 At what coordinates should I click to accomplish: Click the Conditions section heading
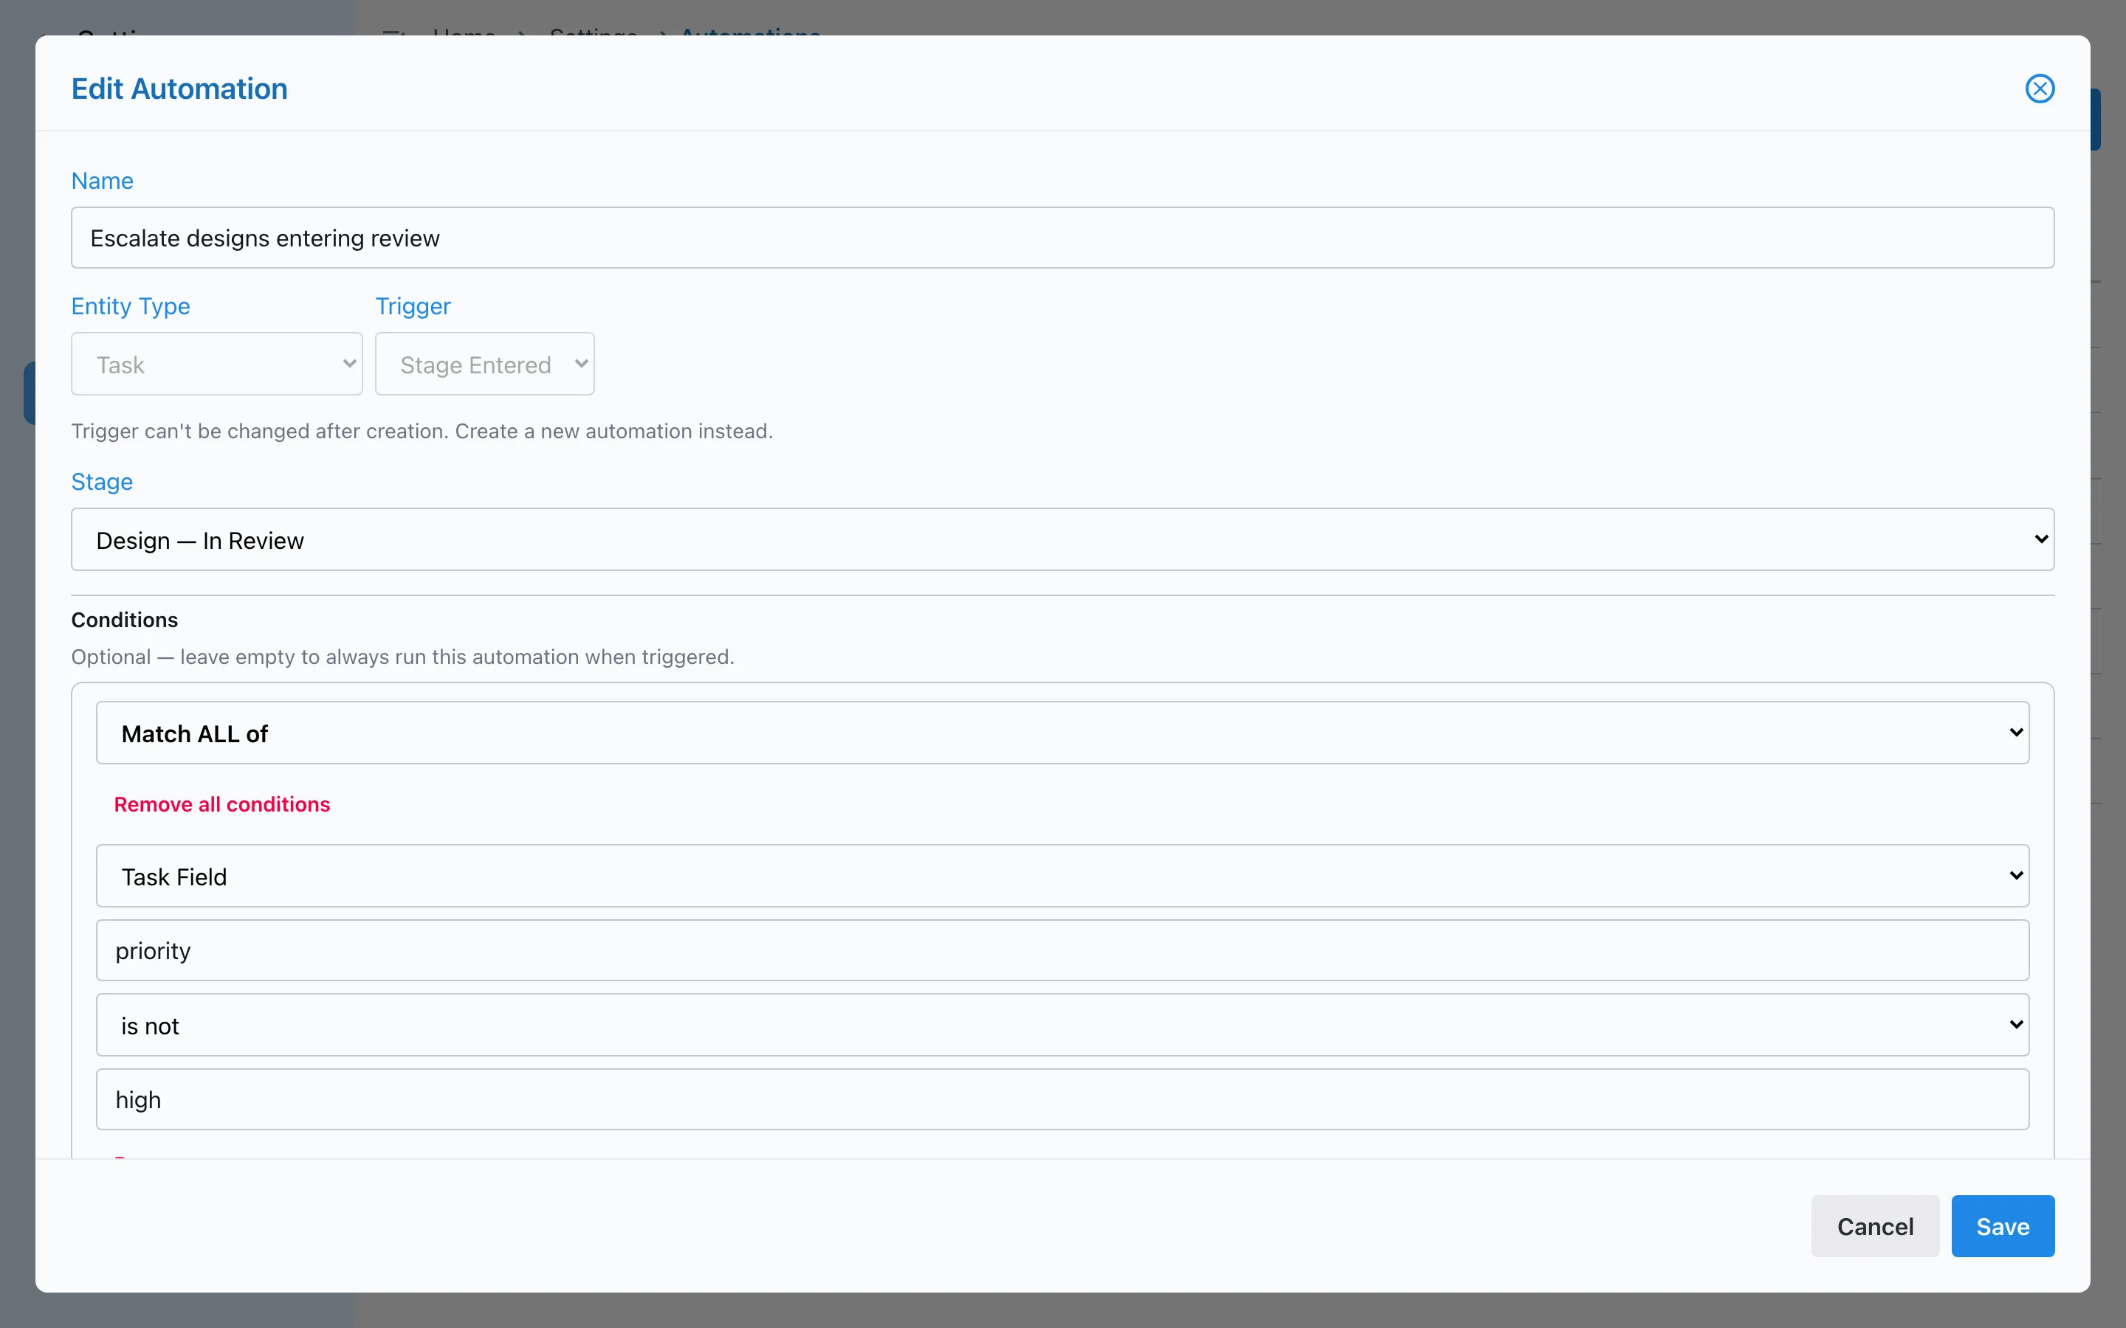125,620
